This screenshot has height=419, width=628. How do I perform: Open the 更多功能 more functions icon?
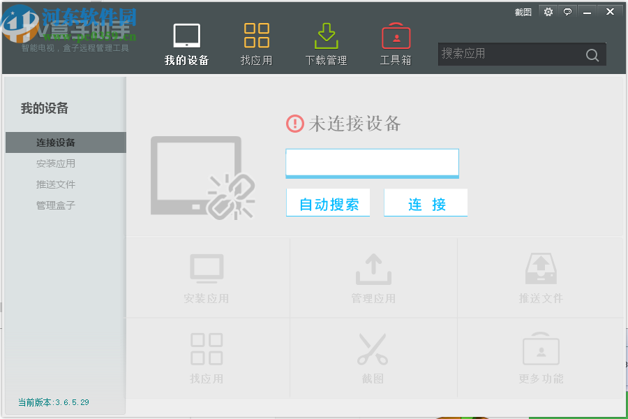point(540,349)
